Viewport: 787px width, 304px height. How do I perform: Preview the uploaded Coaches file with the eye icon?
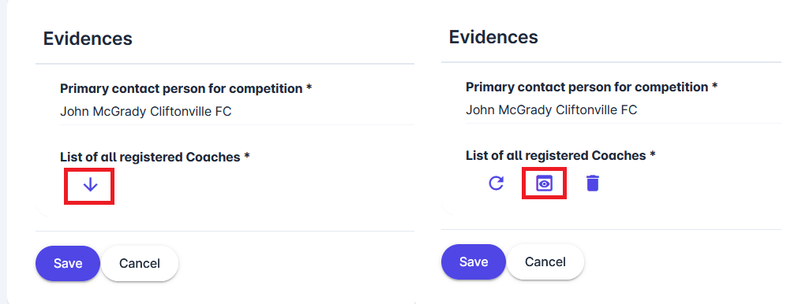click(544, 184)
